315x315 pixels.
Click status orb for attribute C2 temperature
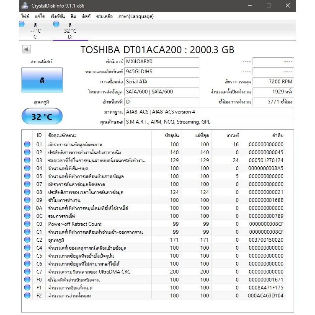[x=28, y=240]
